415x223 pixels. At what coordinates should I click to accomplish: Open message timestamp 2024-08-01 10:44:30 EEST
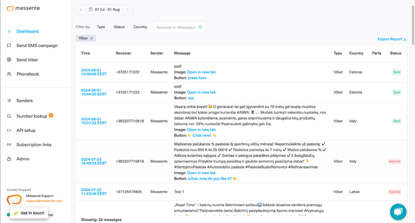pyautogui.click(x=94, y=92)
